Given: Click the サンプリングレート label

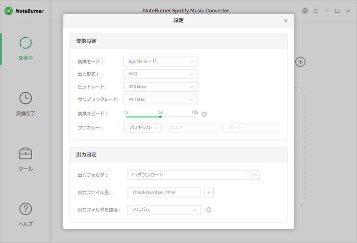Looking at the screenshot, I should click(98, 99).
